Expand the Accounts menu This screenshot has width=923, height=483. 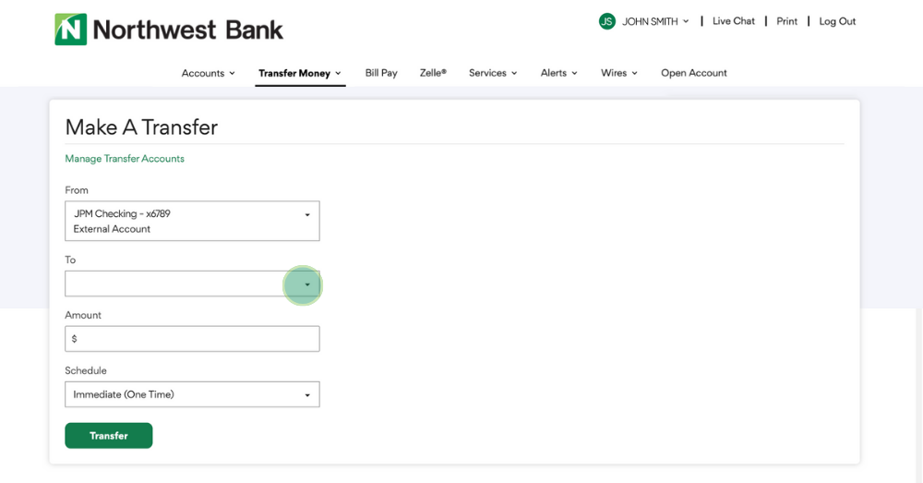208,73
